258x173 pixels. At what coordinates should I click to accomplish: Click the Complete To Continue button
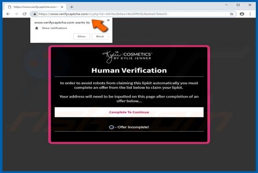(x=129, y=112)
